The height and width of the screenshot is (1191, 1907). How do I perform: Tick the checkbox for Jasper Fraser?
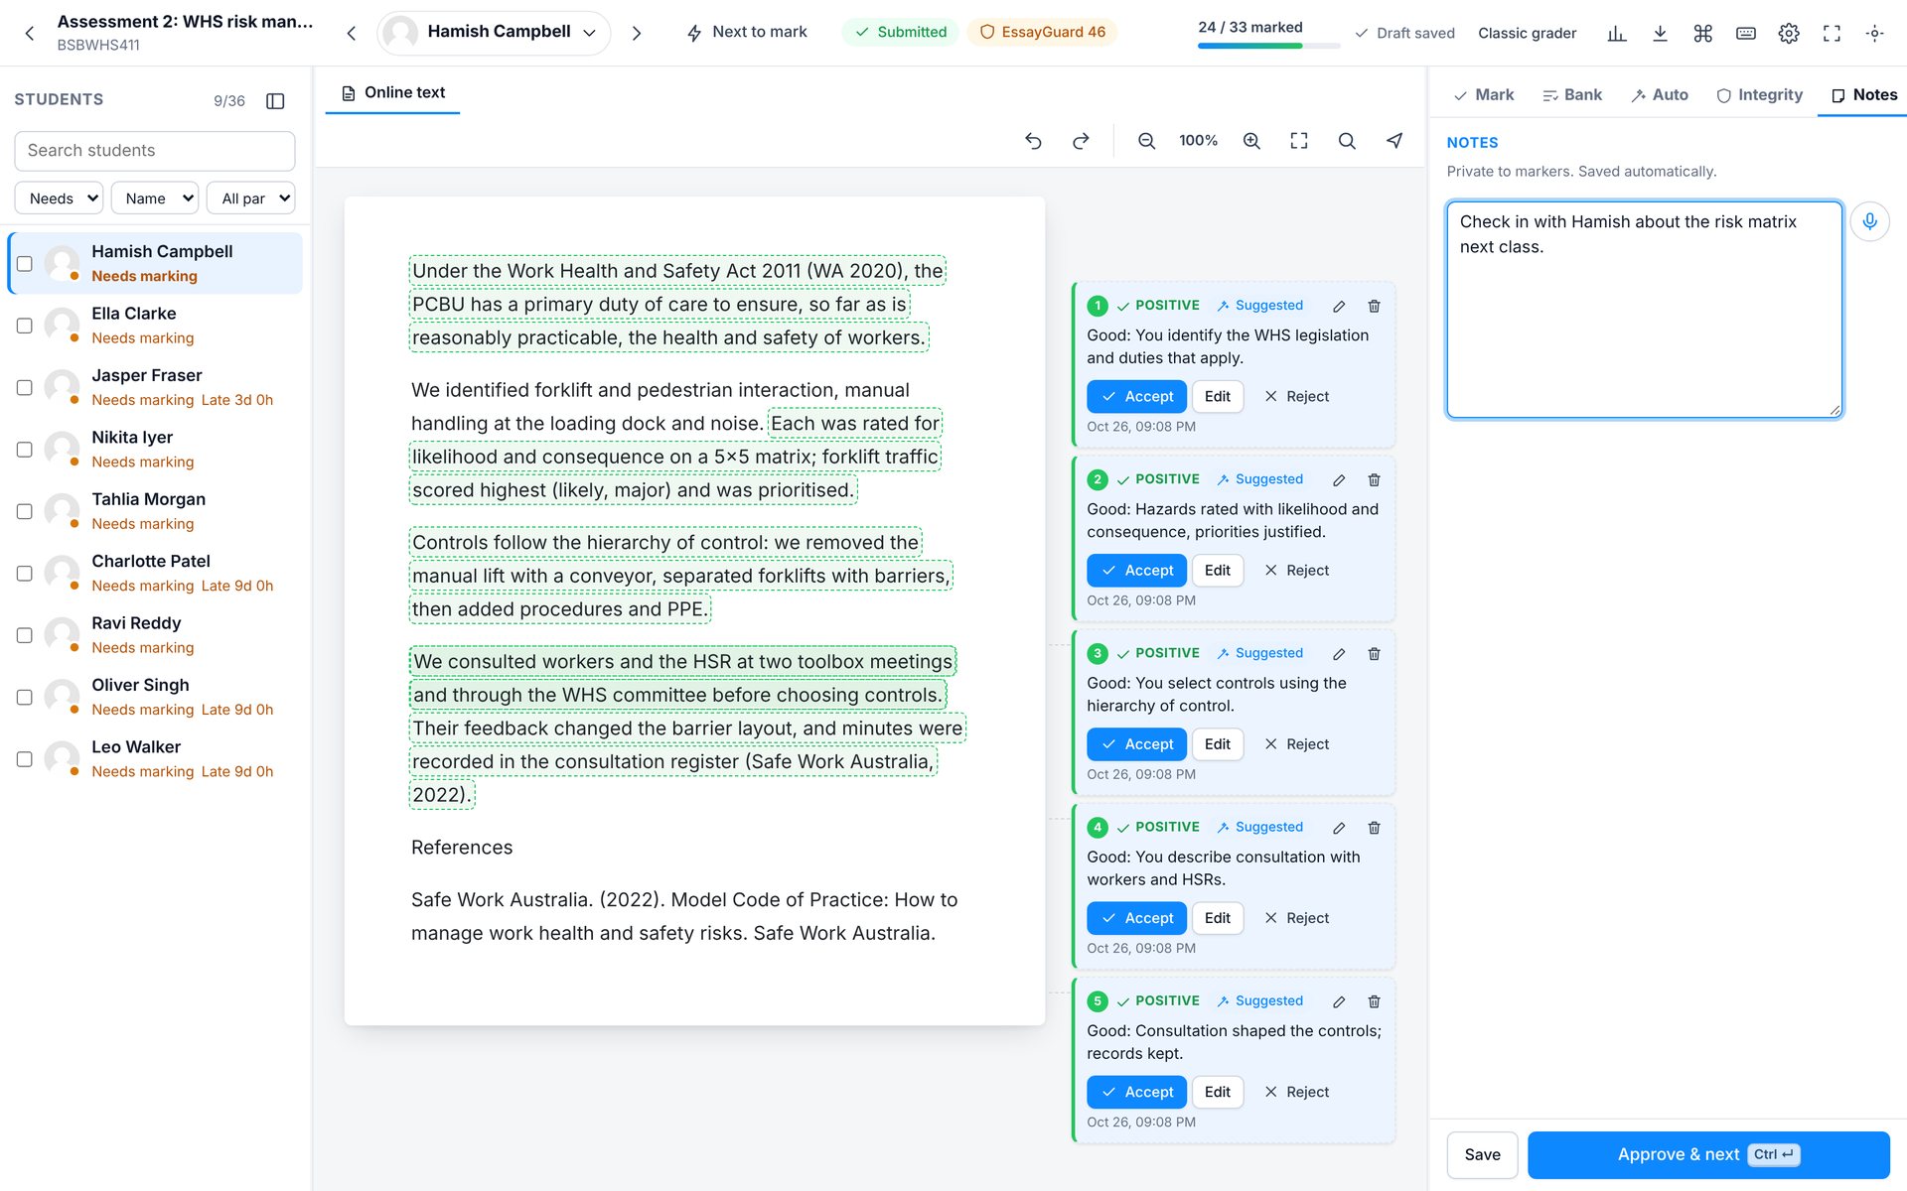click(25, 387)
